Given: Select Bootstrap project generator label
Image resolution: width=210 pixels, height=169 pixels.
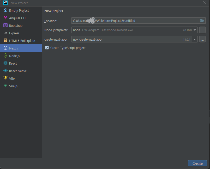Looking at the screenshot, I should click(x=16, y=26).
